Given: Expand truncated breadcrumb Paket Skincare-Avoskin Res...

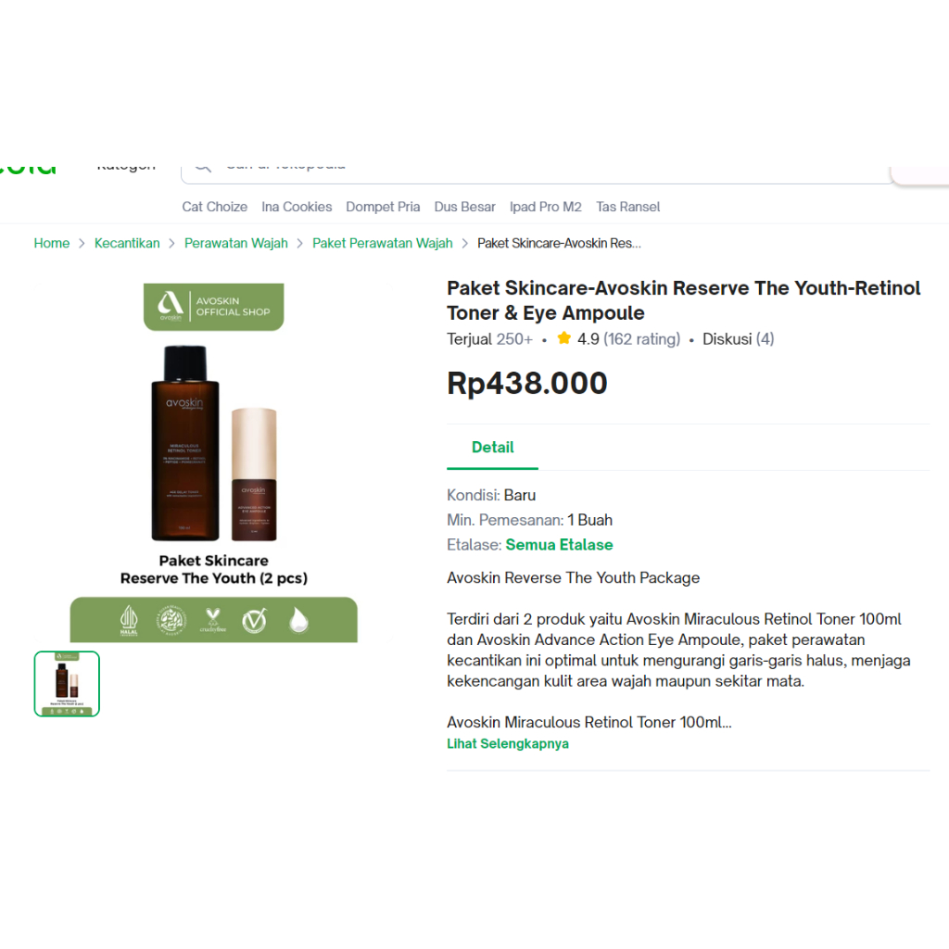Looking at the screenshot, I should coord(559,243).
